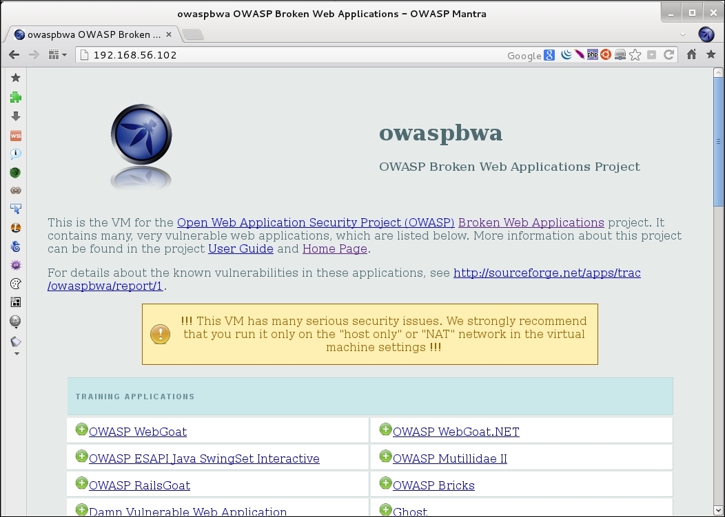Click the info speech-bubble sidebar icon

pyautogui.click(x=16, y=154)
